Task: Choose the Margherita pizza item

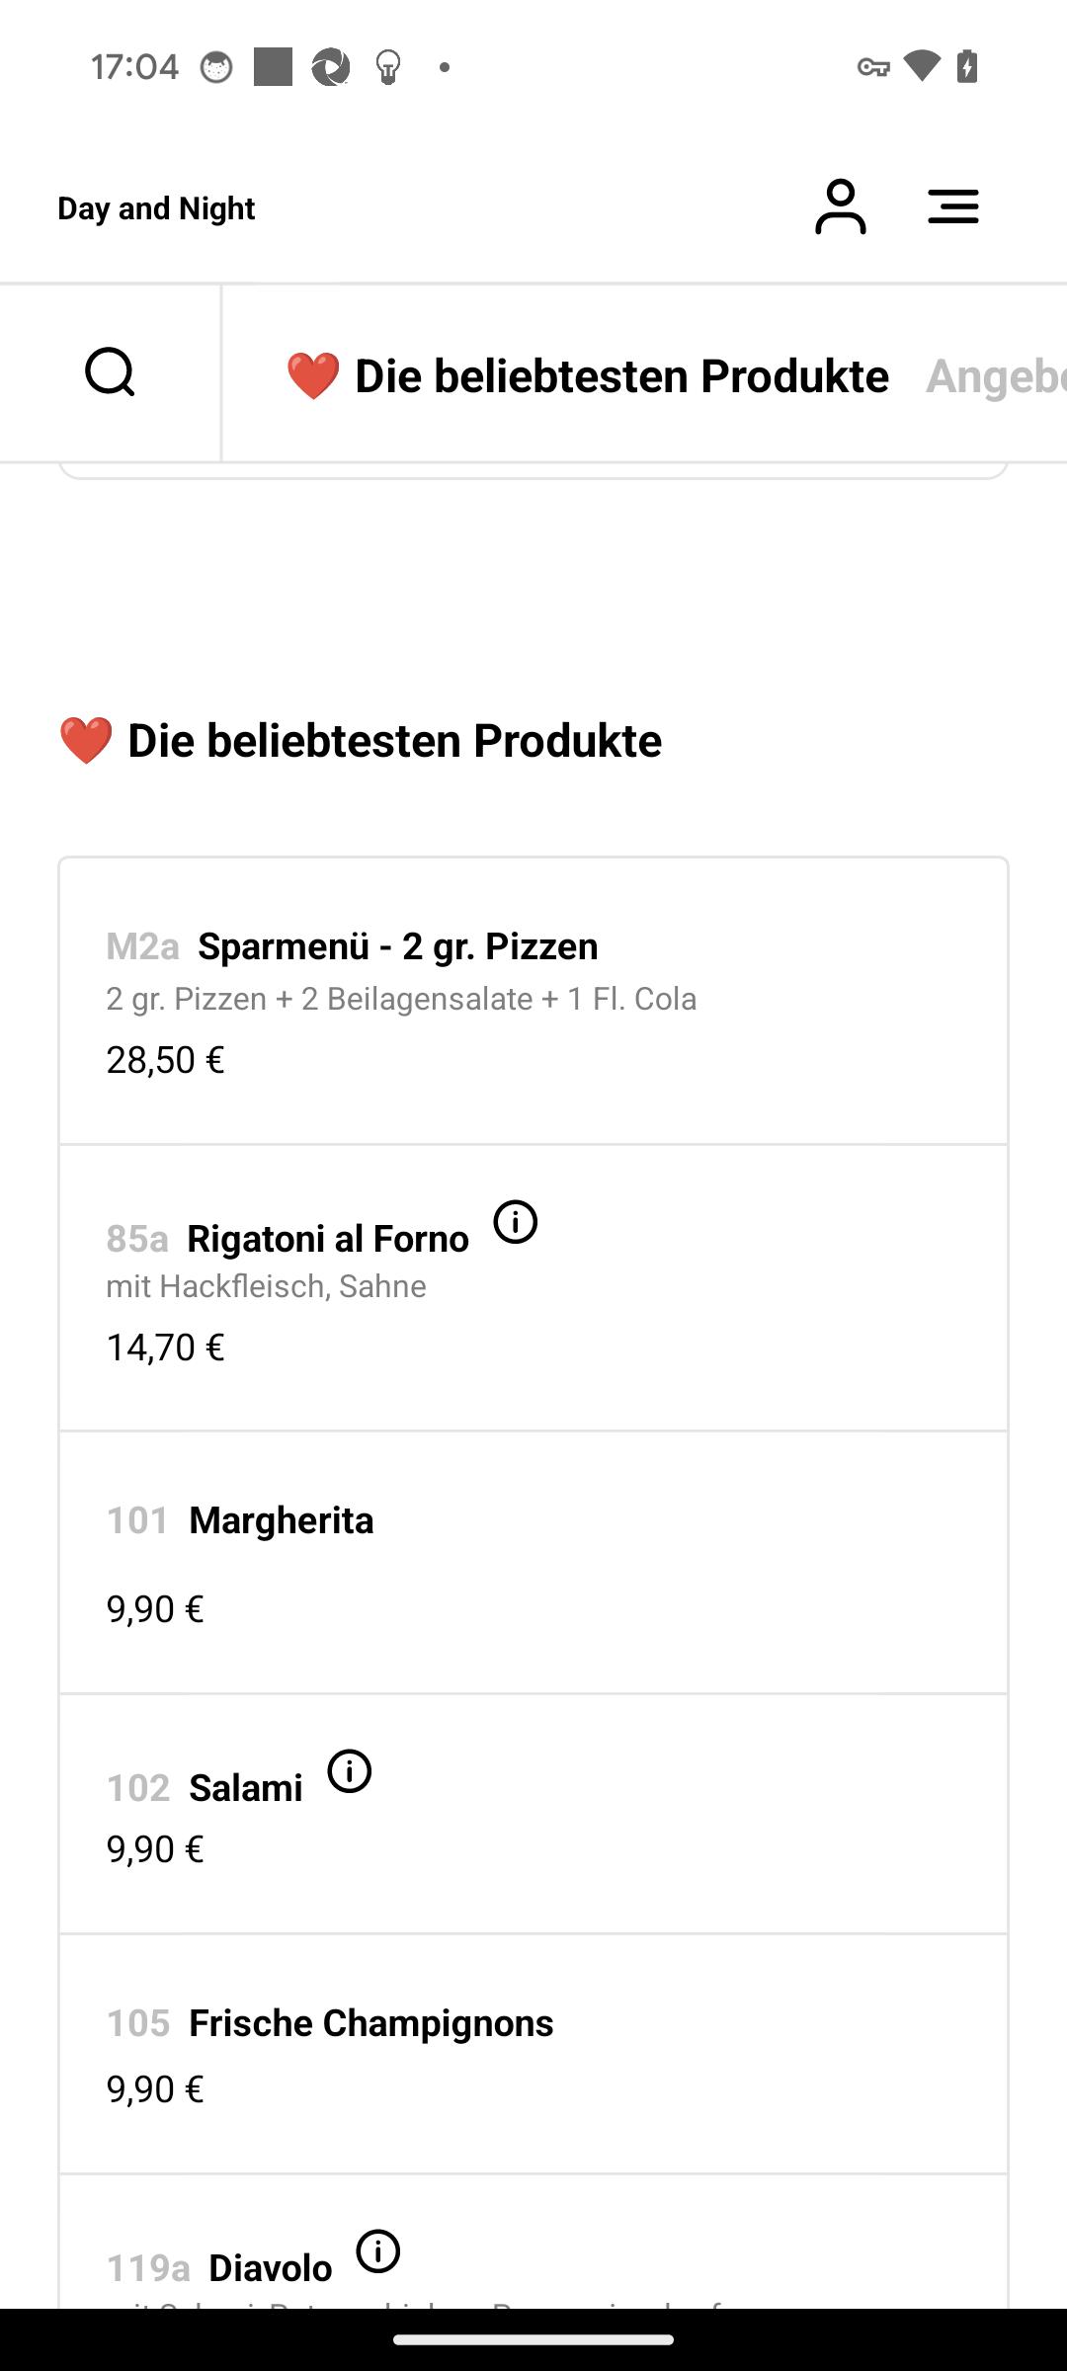Action: click(x=533, y=1563)
